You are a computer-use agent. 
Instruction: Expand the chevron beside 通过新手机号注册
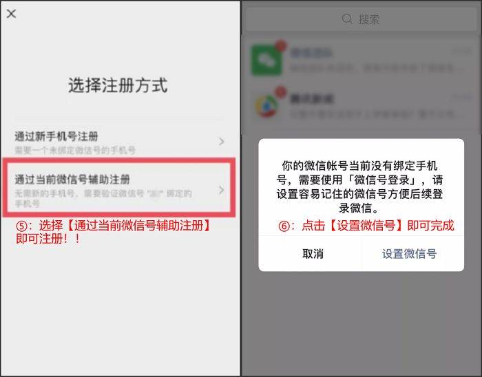221,142
